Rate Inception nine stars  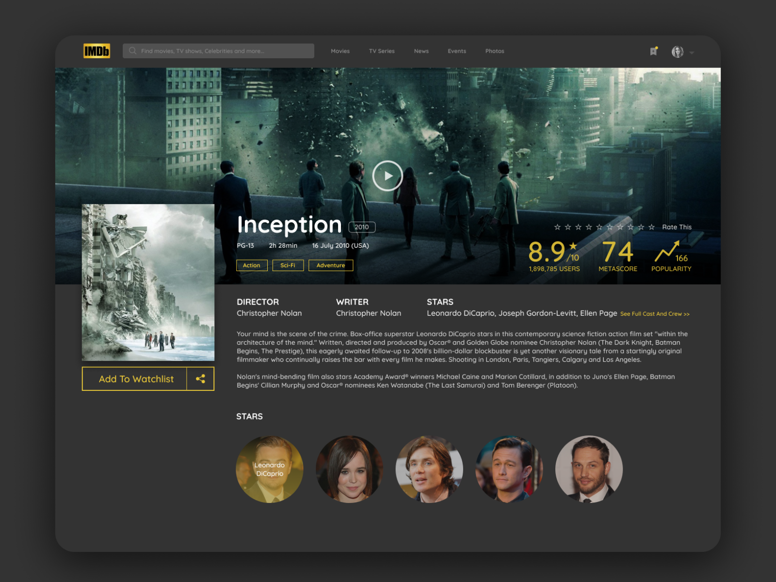point(641,227)
